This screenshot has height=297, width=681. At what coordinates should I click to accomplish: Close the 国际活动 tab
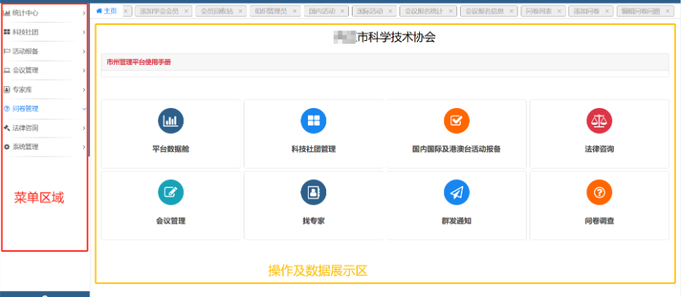coord(390,11)
